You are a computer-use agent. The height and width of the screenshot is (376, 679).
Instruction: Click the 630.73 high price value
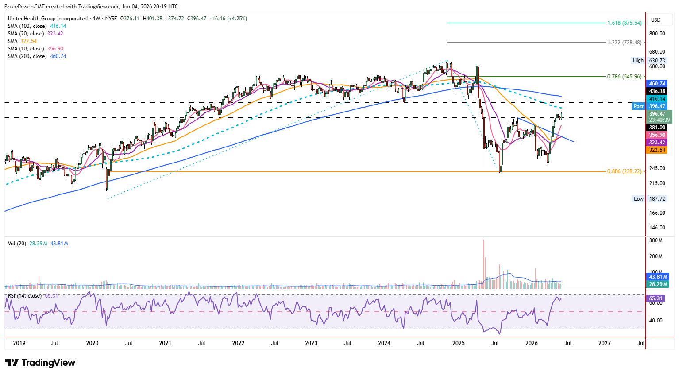click(x=657, y=60)
